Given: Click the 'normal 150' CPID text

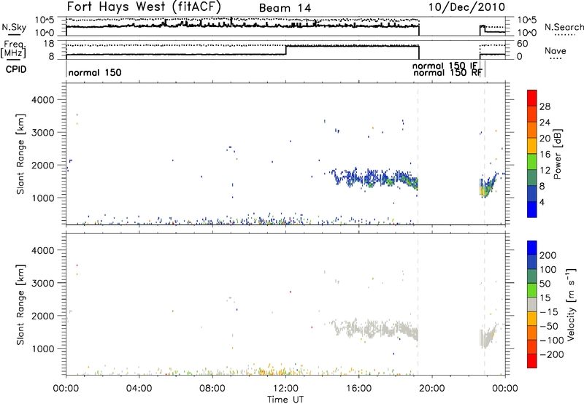Looking at the screenshot, I should [x=95, y=72].
